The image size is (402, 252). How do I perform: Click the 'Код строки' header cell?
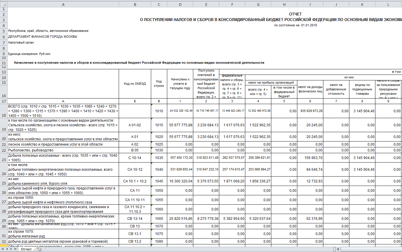point(159,84)
